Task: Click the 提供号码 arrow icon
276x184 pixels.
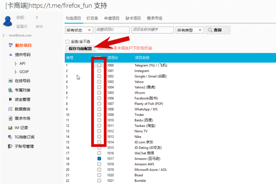Action: coord(10,55)
